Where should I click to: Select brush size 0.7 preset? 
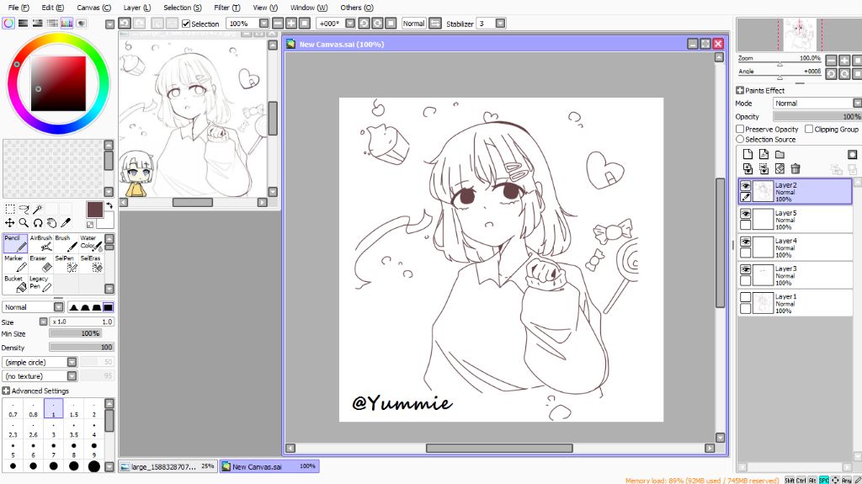(x=13, y=409)
